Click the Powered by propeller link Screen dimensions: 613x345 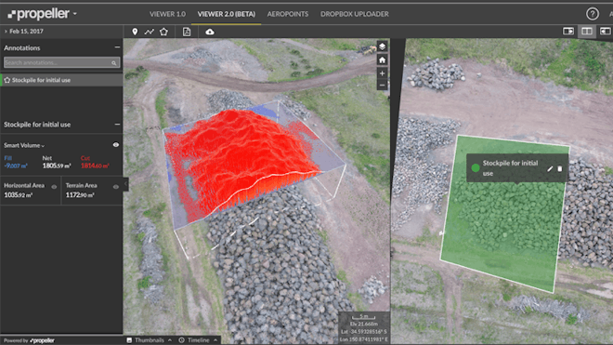[29, 340]
